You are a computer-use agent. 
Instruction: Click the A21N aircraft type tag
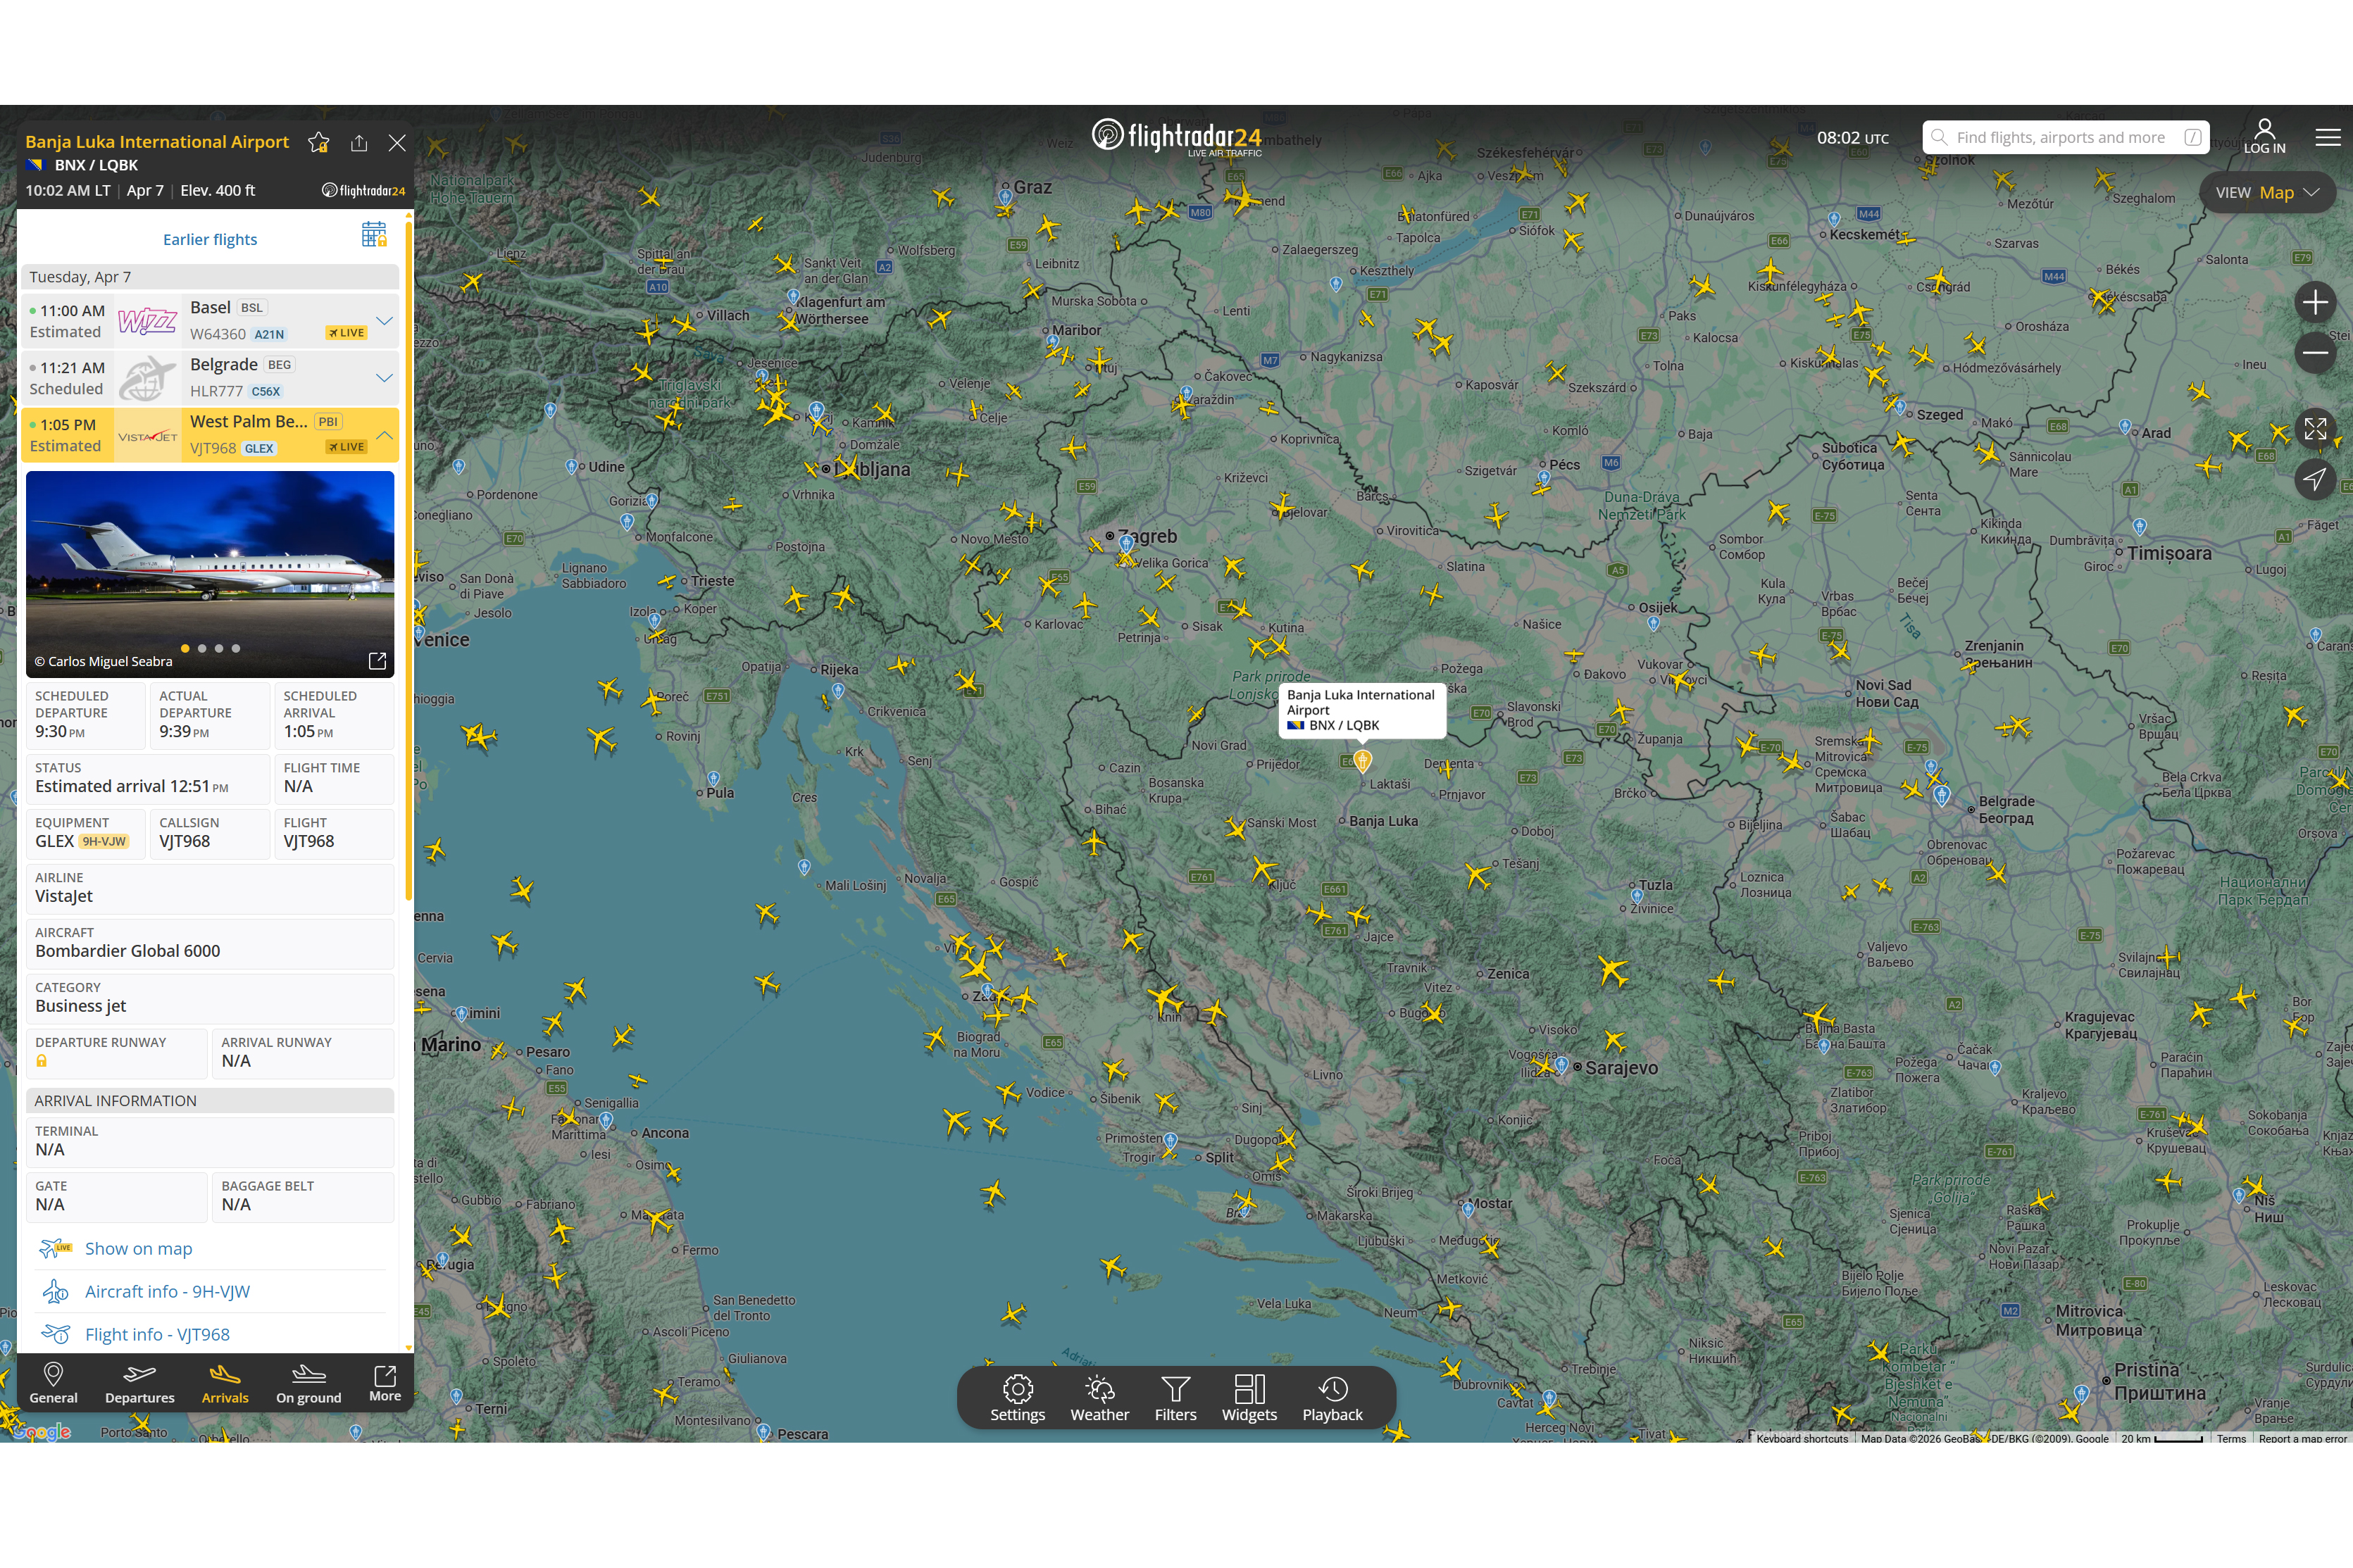click(x=269, y=334)
